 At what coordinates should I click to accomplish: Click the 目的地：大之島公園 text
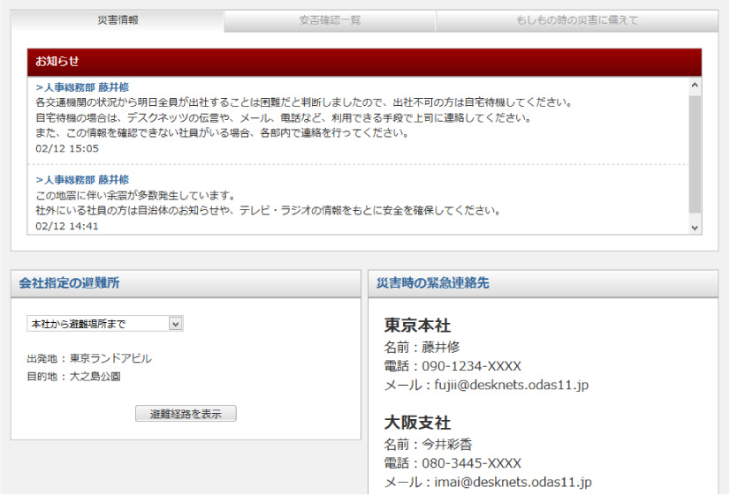click(x=73, y=377)
